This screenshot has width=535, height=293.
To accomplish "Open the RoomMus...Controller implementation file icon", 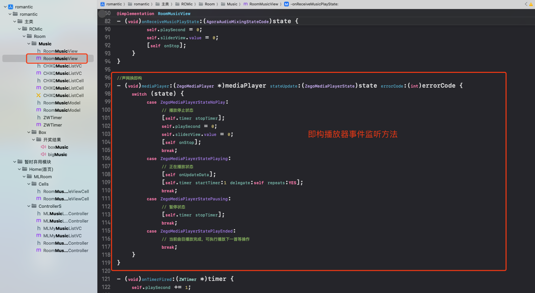I will click(39, 250).
